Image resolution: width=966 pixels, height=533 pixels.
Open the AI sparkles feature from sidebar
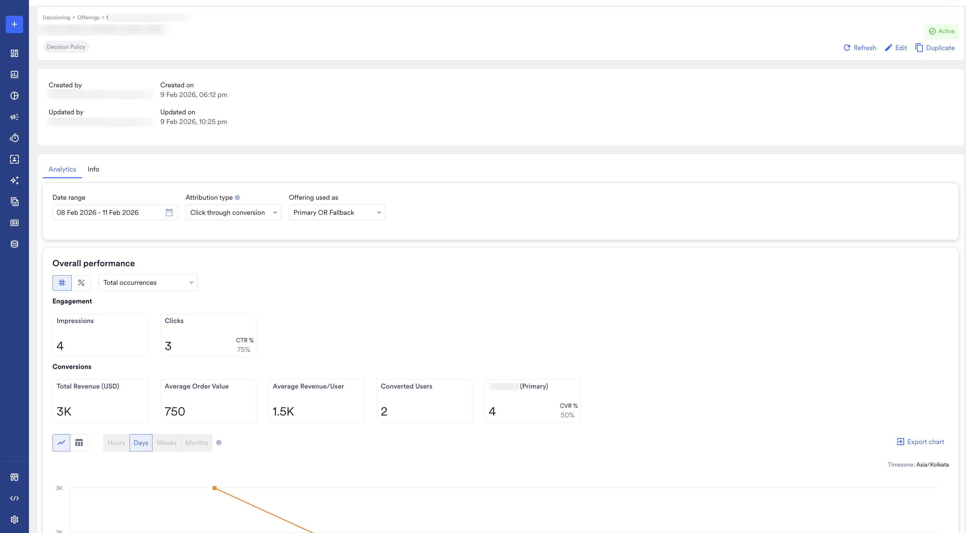click(14, 180)
